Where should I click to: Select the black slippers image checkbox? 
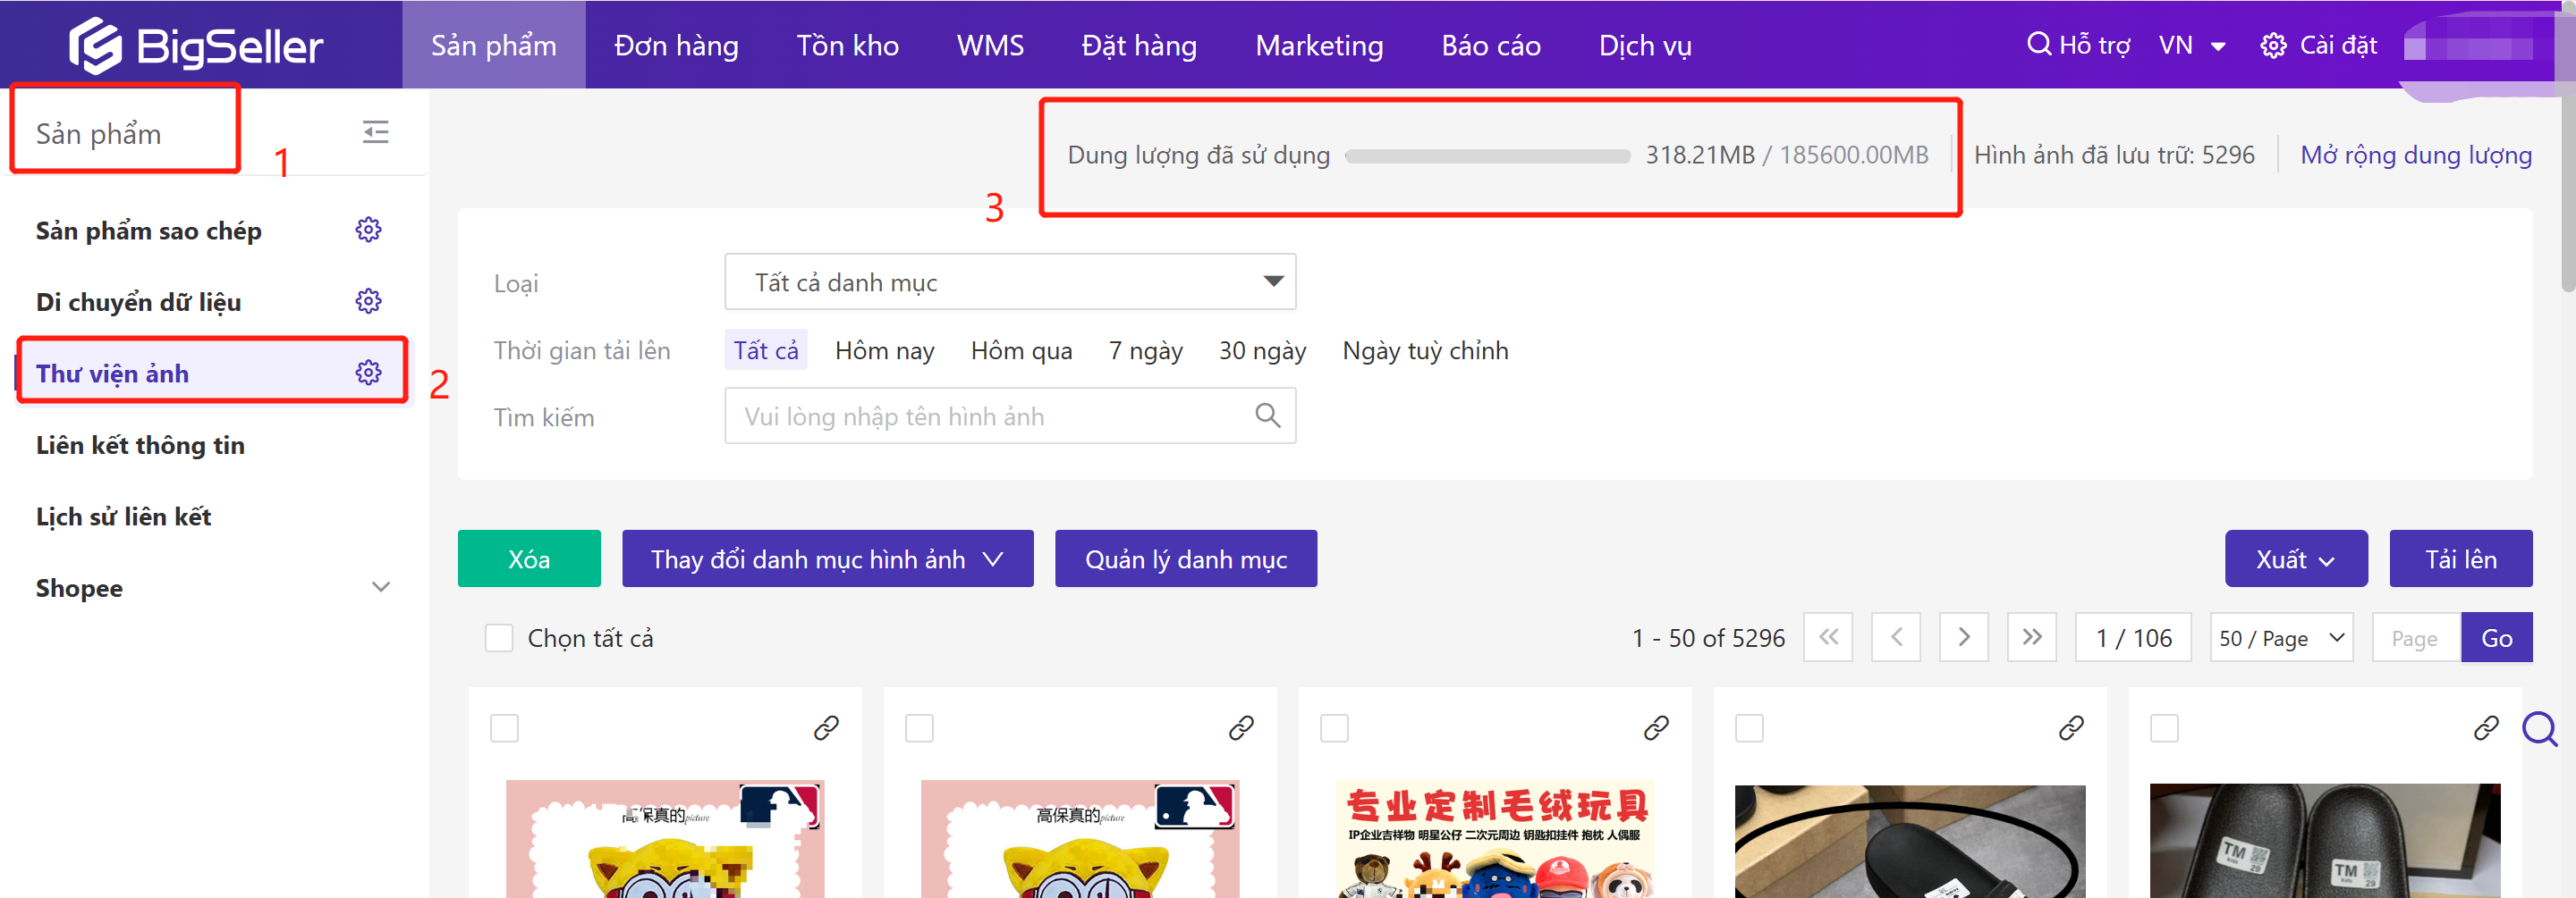[2164, 728]
